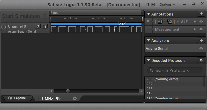The width and height of the screenshot is (207, 110).
Task: Click the '232' decoded data bar
Action: (x=96, y=24)
